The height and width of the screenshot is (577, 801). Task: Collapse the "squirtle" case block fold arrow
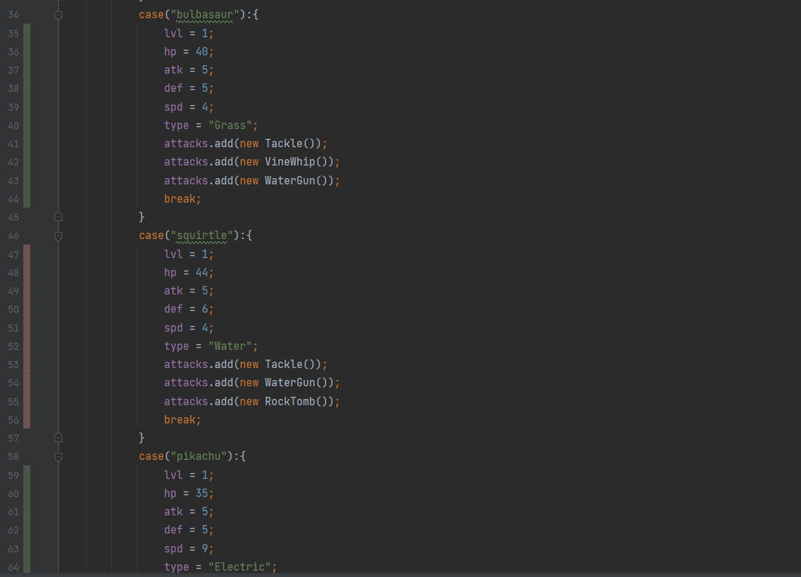point(59,236)
